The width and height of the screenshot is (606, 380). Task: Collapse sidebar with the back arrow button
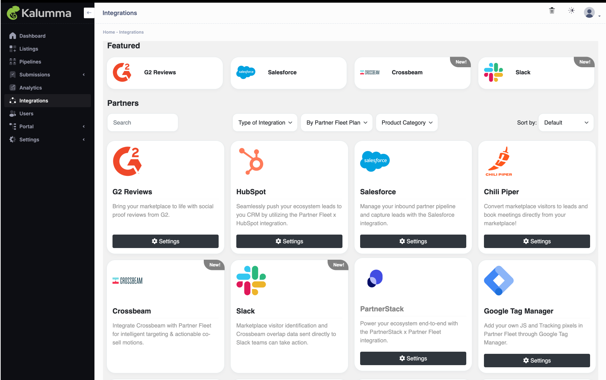click(89, 13)
